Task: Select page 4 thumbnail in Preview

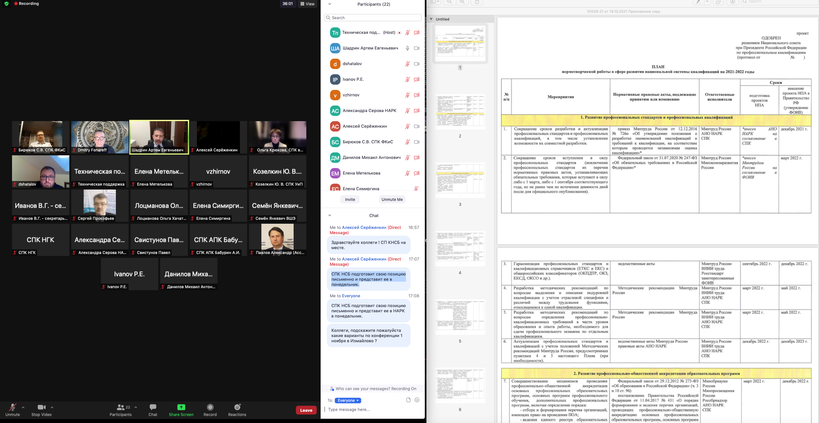Action: pyautogui.click(x=460, y=248)
